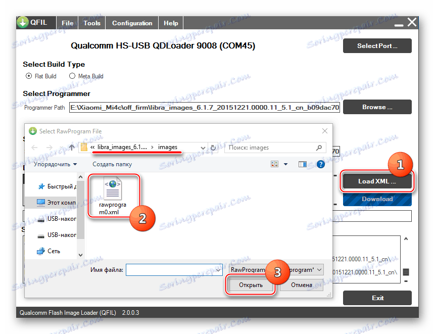Click the first USB-накопитель drive

click(53, 218)
